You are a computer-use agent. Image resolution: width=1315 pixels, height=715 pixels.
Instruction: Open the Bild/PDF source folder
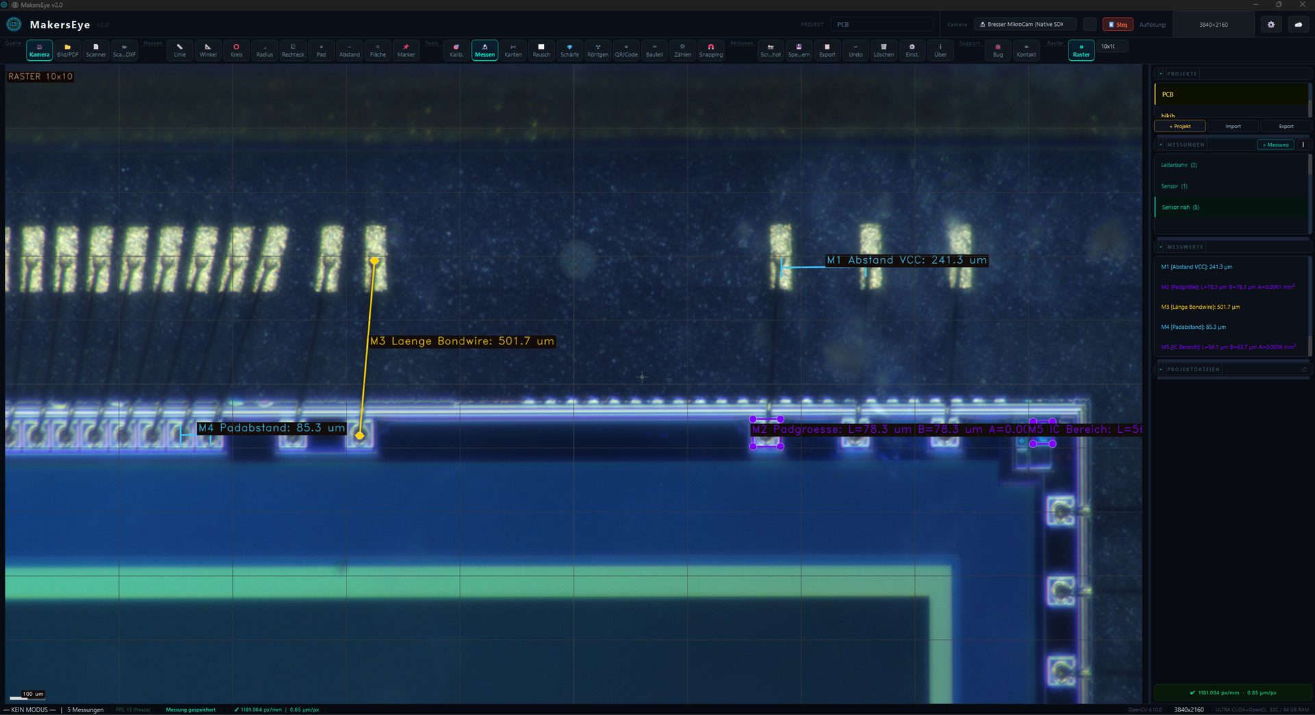(67, 50)
